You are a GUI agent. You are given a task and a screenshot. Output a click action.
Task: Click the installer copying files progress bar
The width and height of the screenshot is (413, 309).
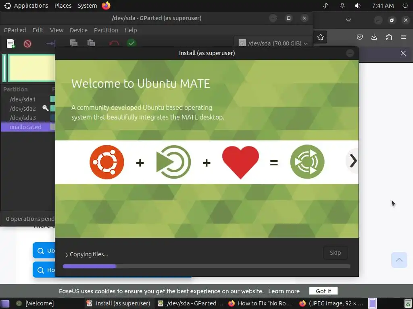point(206,266)
